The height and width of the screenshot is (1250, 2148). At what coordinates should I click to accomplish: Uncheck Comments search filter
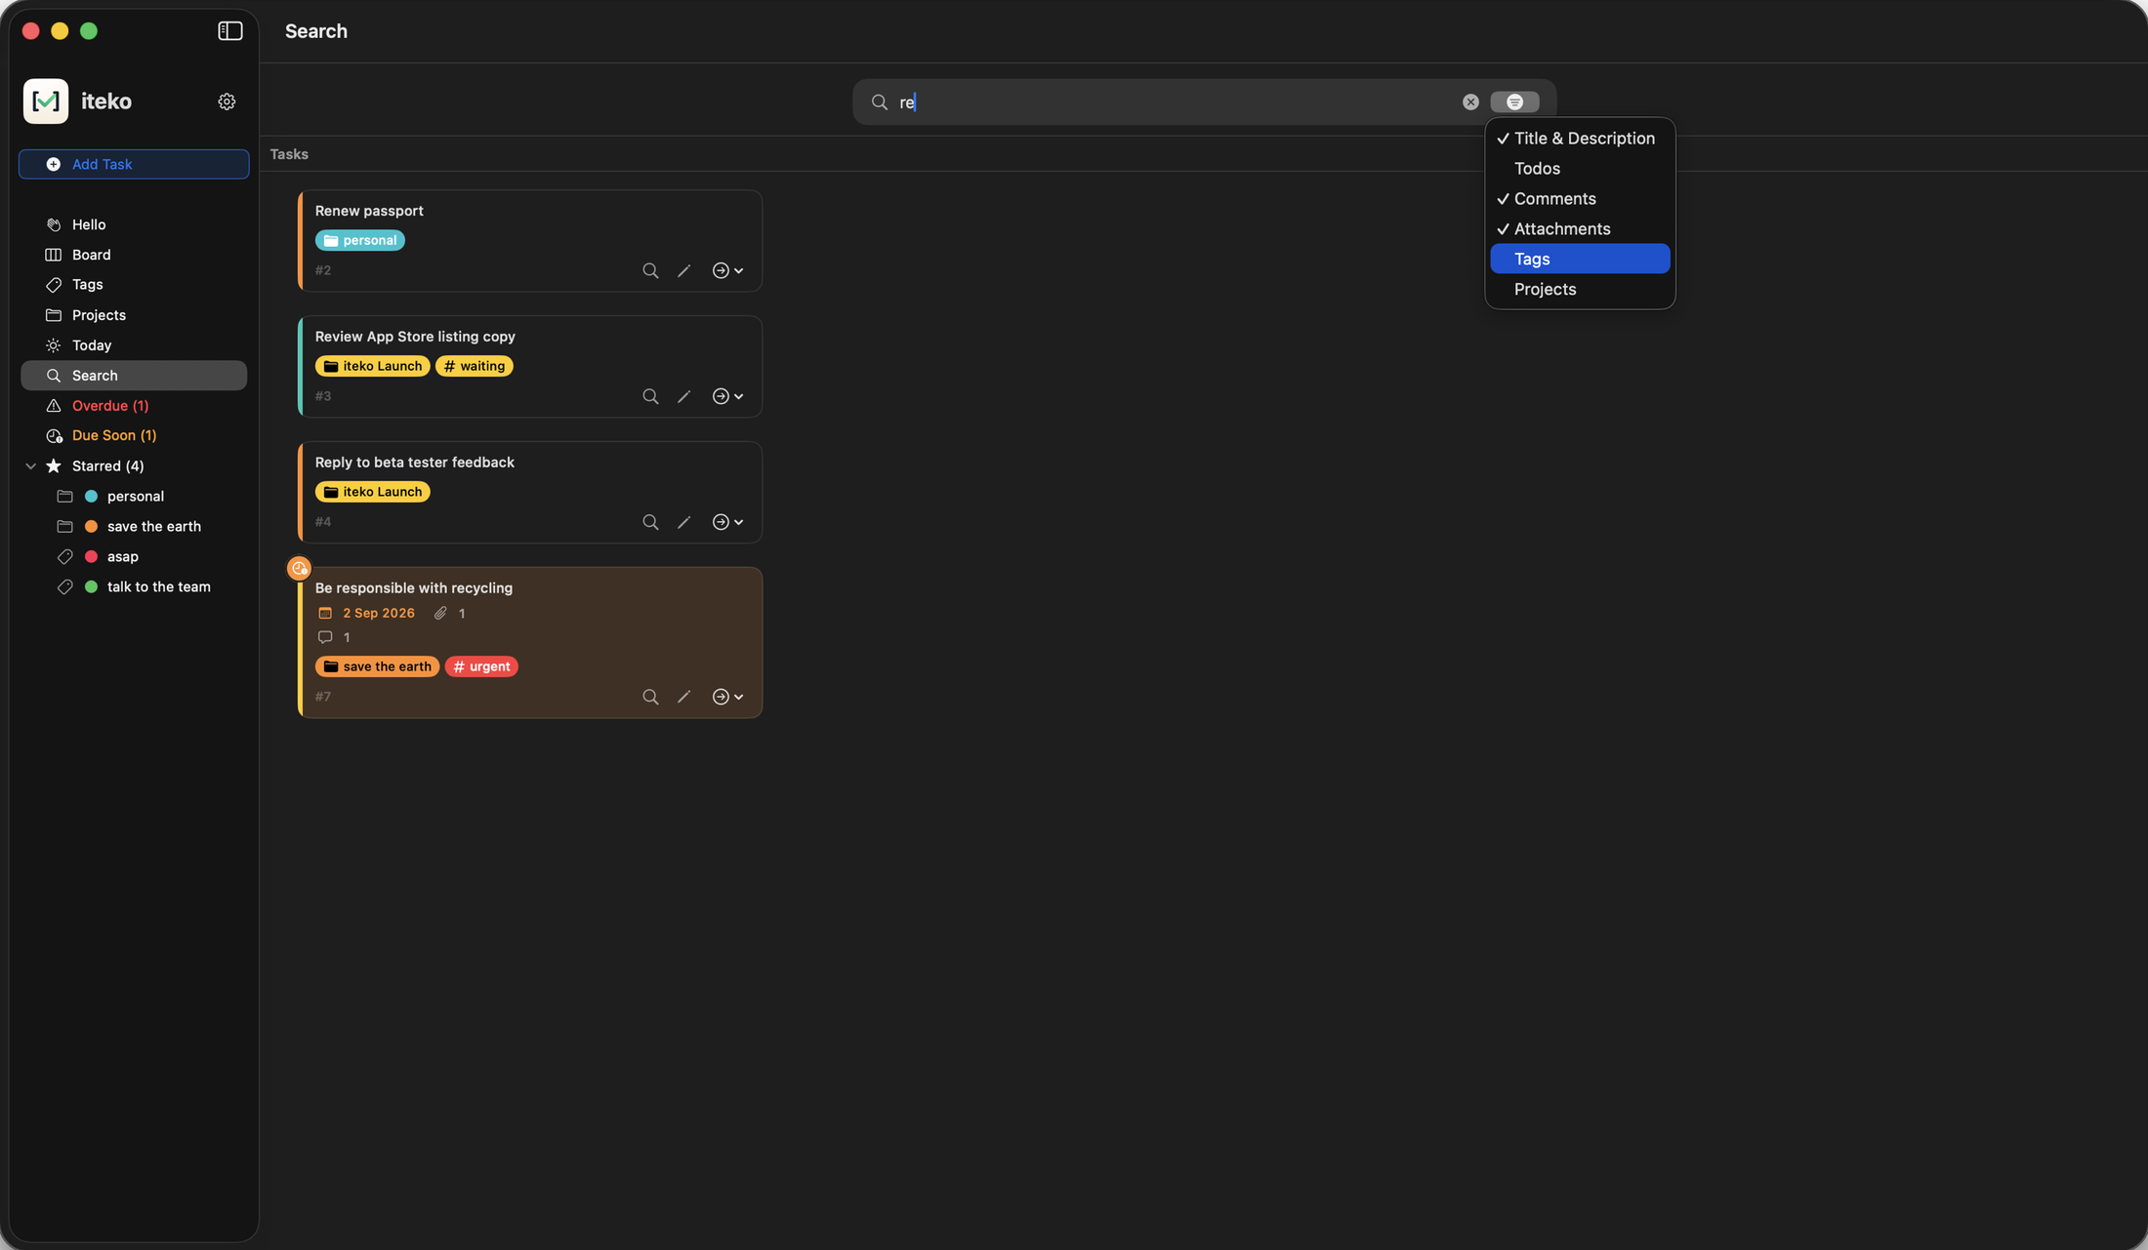pos(1580,199)
